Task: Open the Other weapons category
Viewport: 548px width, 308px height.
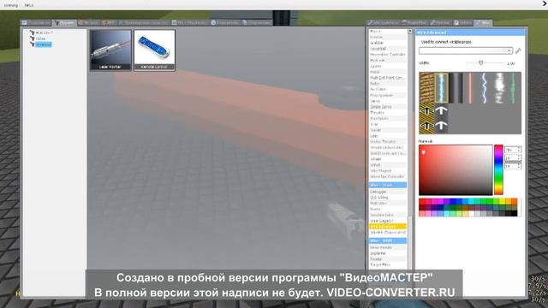Action: [40, 38]
